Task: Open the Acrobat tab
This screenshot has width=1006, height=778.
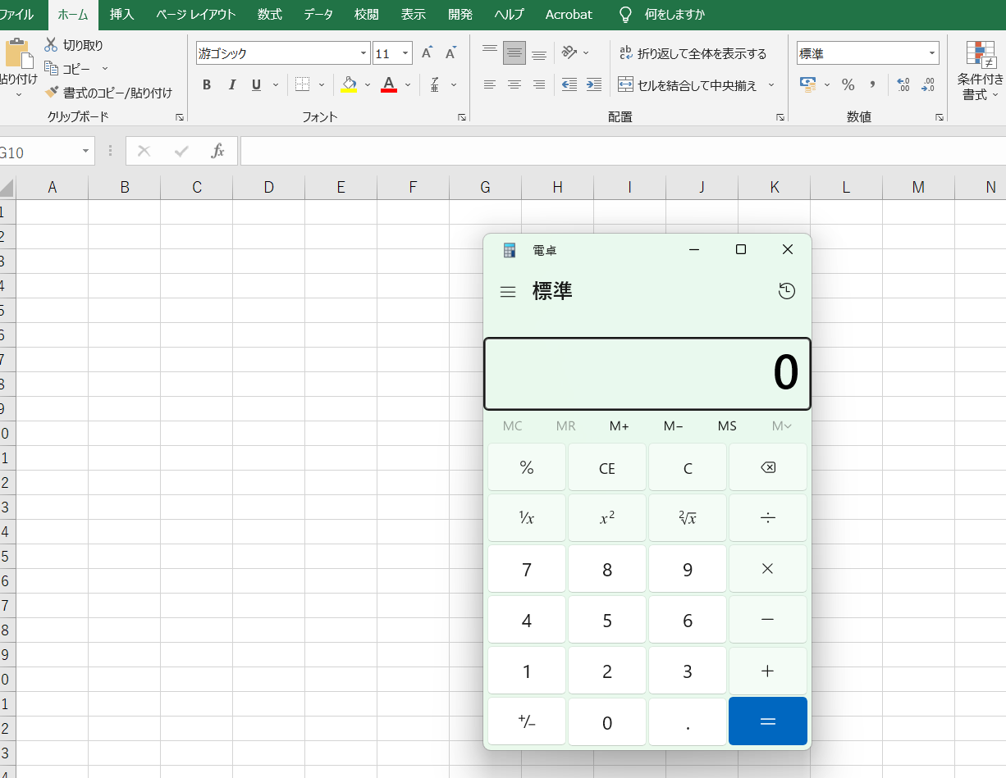Action: pyautogui.click(x=569, y=15)
